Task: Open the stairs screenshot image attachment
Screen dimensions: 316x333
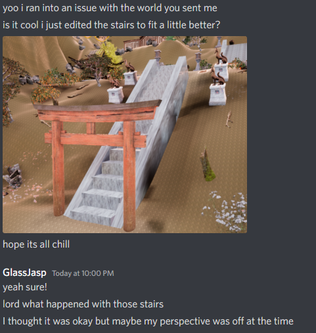Action: point(125,135)
